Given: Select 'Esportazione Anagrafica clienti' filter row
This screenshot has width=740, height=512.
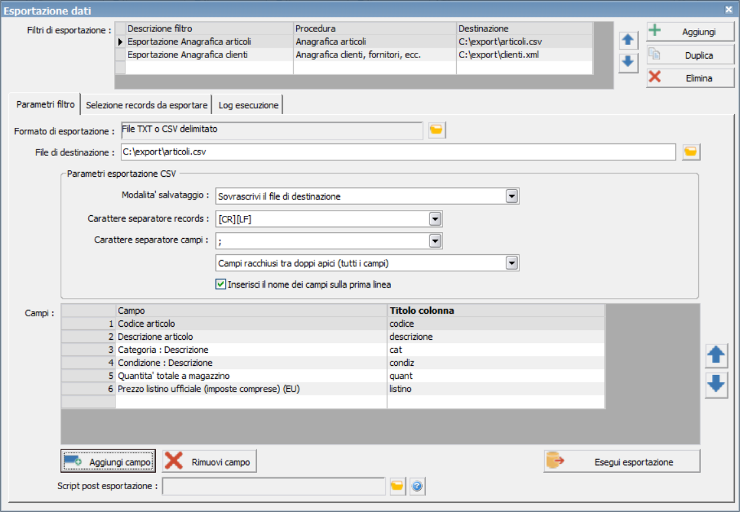Looking at the screenshot, I should pyautogui.click(x=354, y=55).
